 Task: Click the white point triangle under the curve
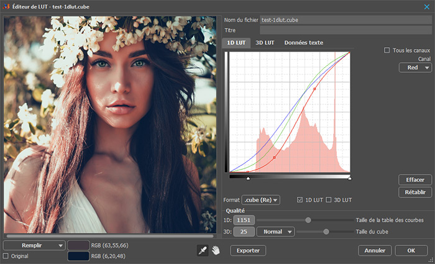(x=349, y=178)
